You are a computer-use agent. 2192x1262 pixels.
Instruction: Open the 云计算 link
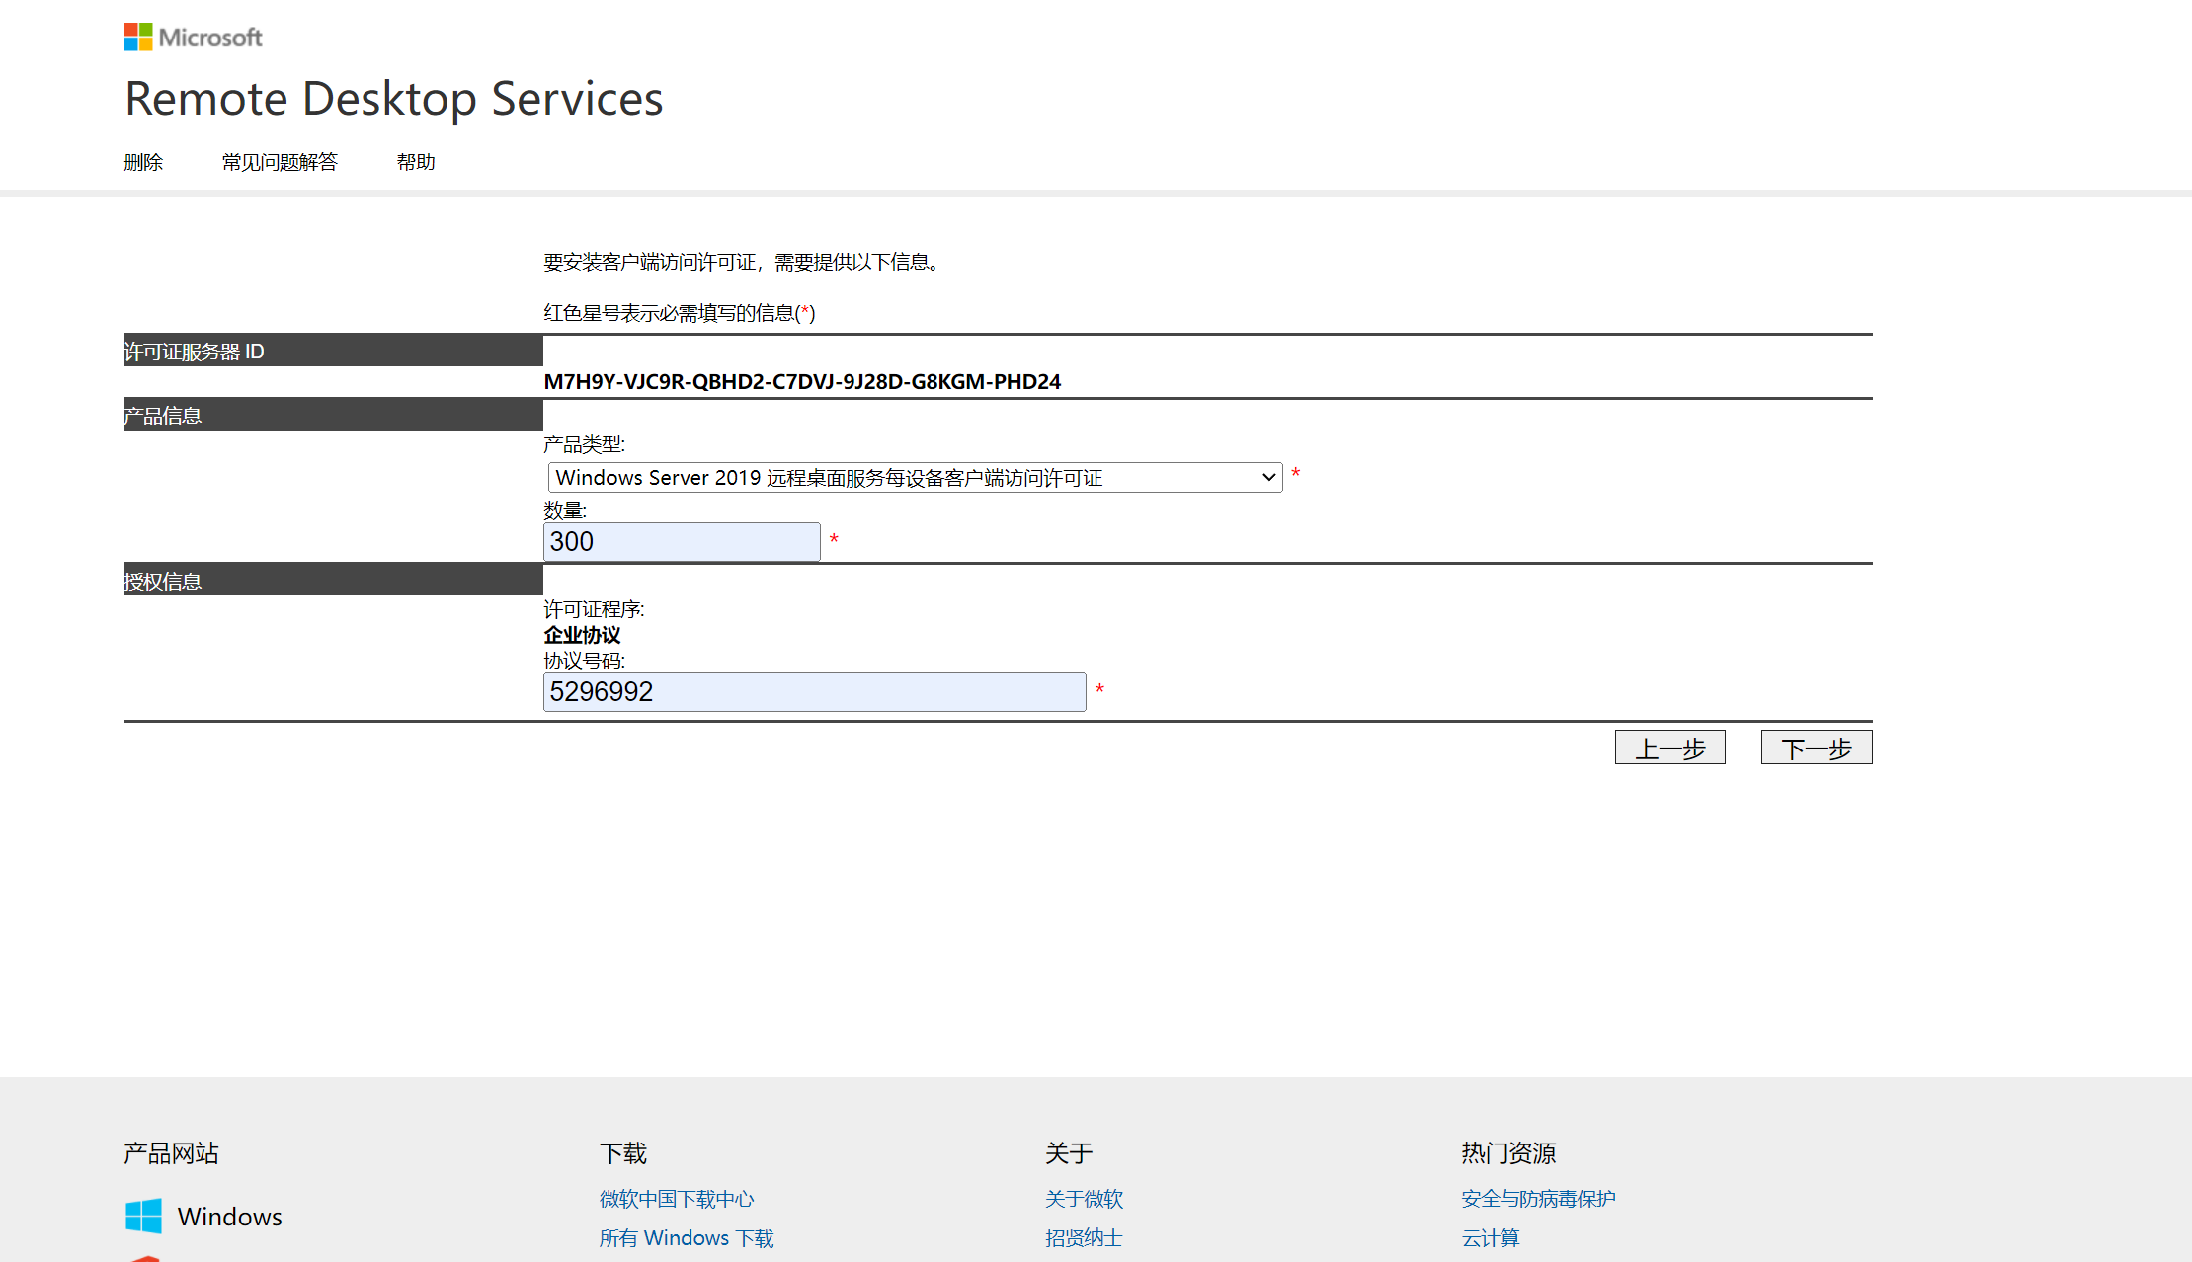pos(1491,1238)
